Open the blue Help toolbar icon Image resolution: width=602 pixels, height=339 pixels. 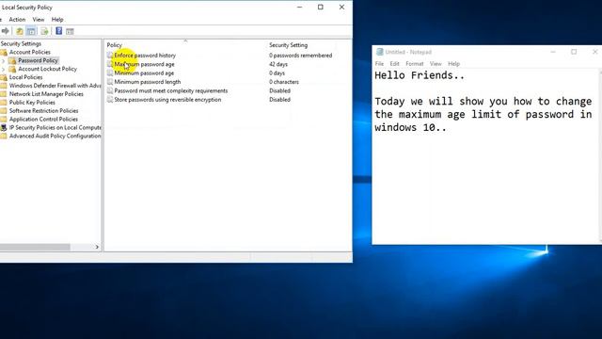point(58,31)
